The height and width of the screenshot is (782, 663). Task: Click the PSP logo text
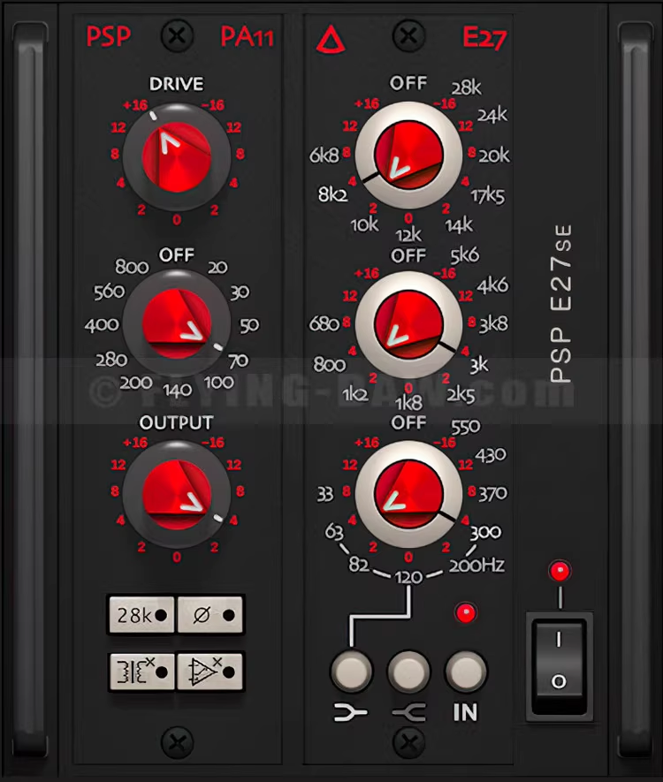(108, 36)
